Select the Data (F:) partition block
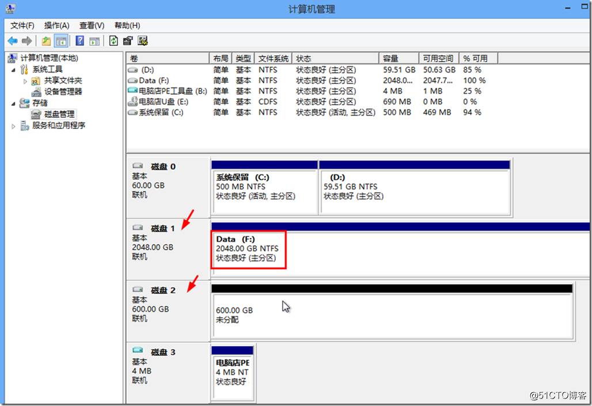Screen dimensions: 592x406 click(249, 249)
